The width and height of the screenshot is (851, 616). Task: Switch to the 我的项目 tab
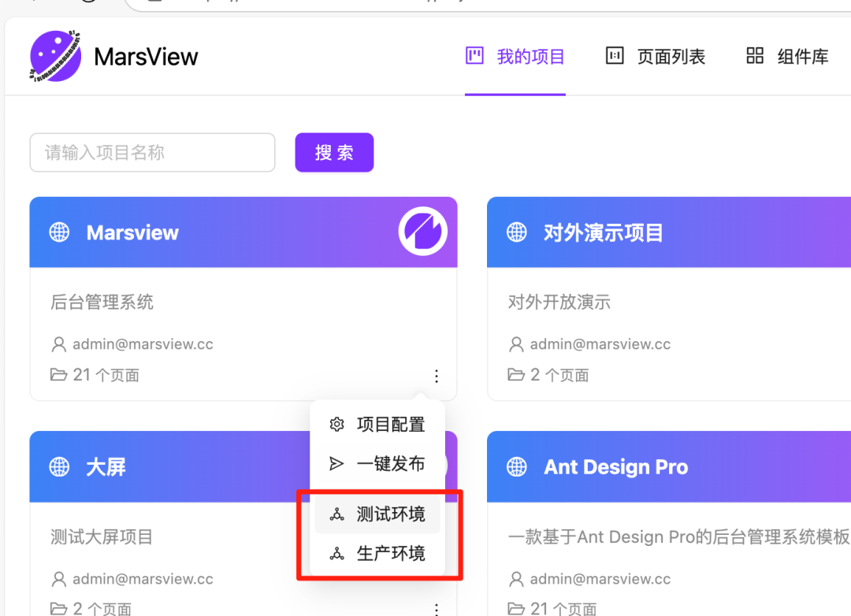point(515,57)
